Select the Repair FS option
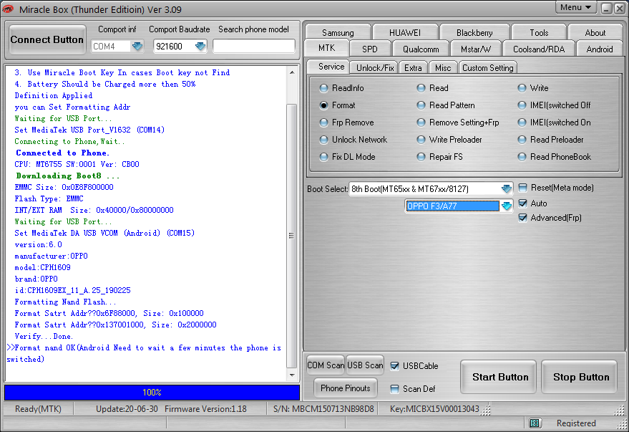 coord(440,157)
